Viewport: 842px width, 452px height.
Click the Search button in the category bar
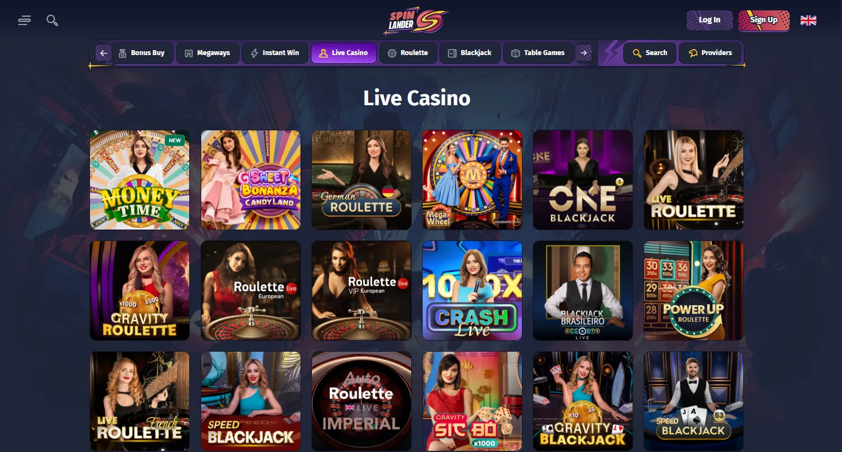click(650, 53)
